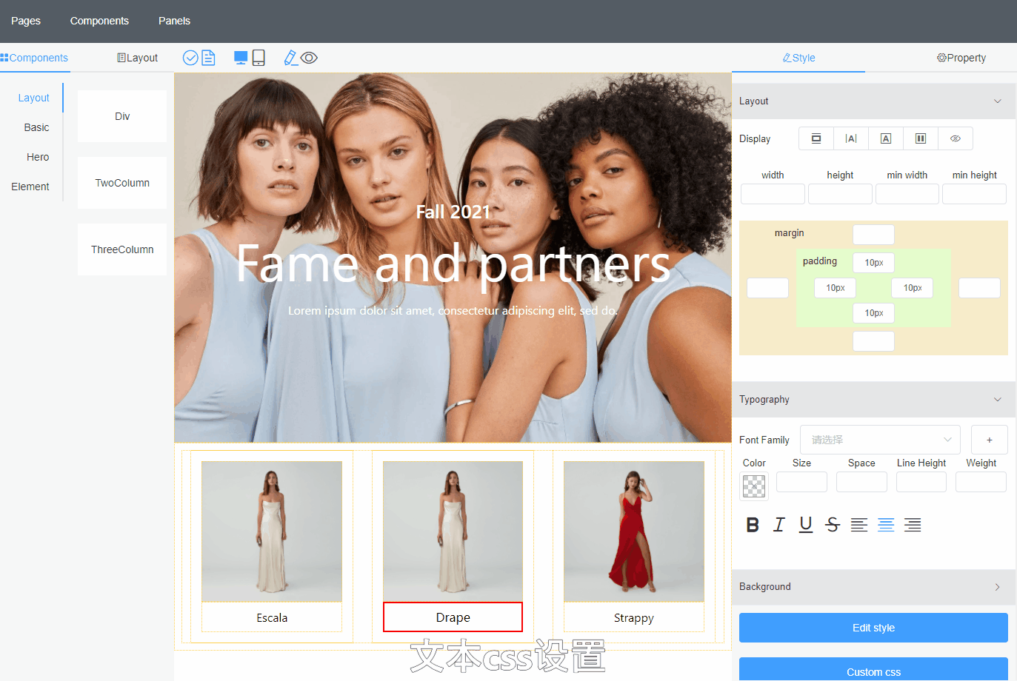Viewport: 1017px width, 681px height.
Task: Open the Components top menu
Action: pyautogui.click(x=99, y=21)
